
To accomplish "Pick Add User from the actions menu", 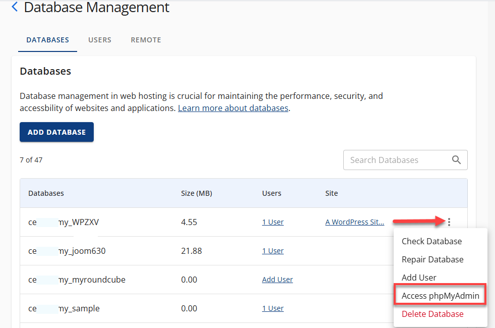I will click(419, 277).
